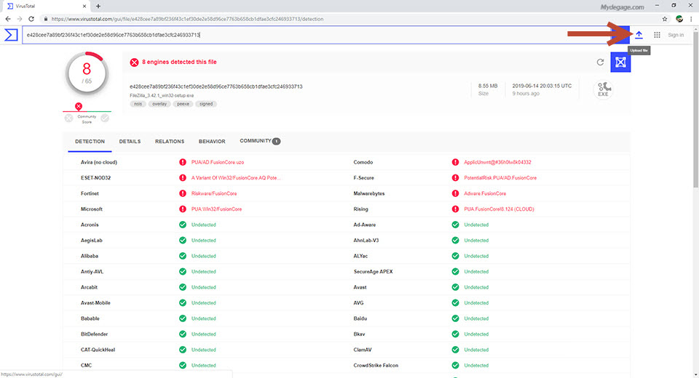Vote positive on community score
The height and width of the screenshot is (378, 699).
click(x=105, y=118)
